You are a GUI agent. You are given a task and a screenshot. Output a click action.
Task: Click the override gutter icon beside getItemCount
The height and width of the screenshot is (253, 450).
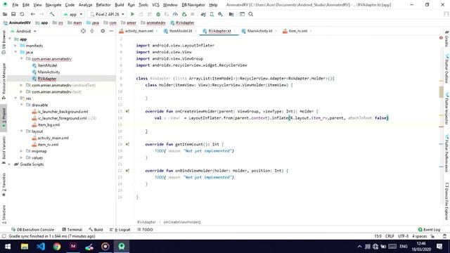[x=127, y=144]
